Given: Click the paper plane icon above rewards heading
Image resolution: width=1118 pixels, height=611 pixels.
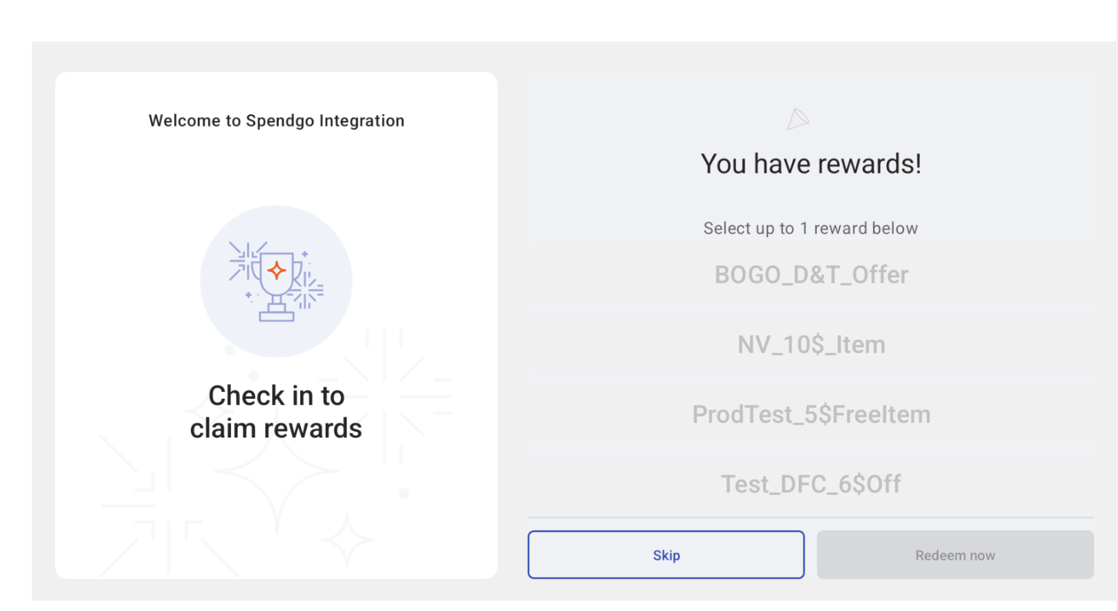Looking at the screenshot, I should point(798,119).
